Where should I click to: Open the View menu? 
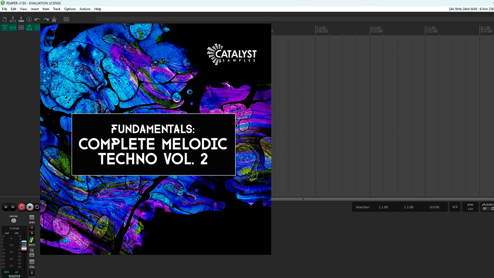pos(24,9)
